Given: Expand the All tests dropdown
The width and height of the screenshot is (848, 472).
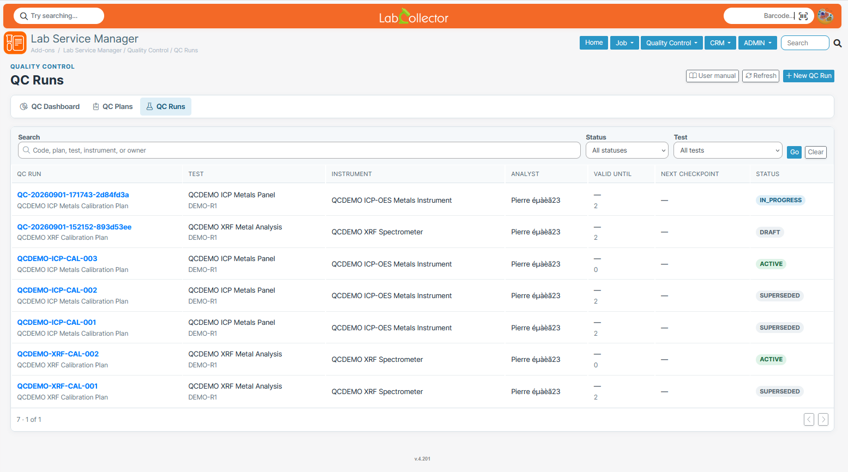Looking at the screenshot, I should point(728,150).
